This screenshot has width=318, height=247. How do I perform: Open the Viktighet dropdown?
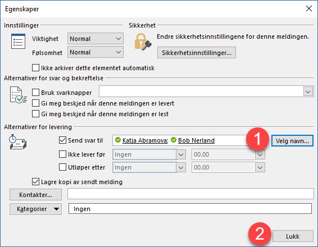[96, 39]
